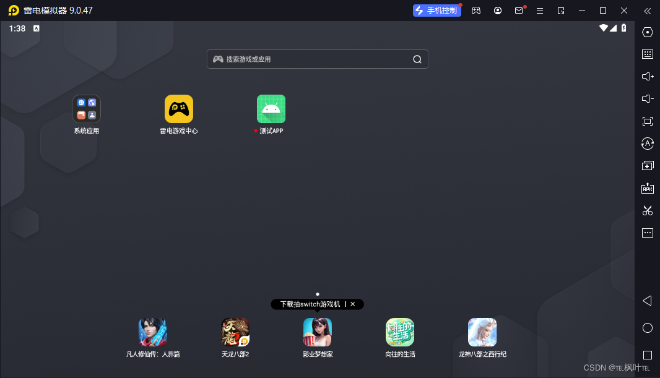Open the user account icon
Image resolution: width=660 pixels, height=378 pixels.
(x=498, y=11)
